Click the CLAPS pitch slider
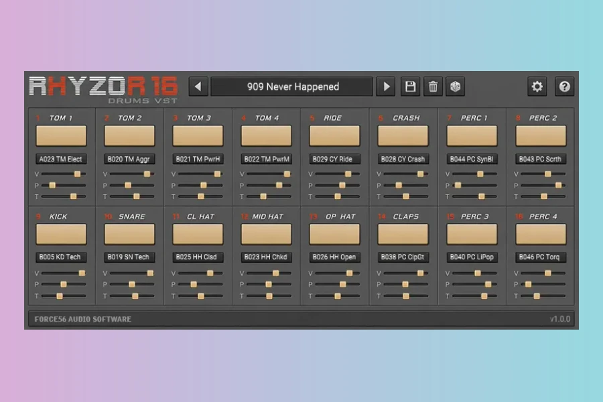 pyautogui.click(x=405, y=284)
